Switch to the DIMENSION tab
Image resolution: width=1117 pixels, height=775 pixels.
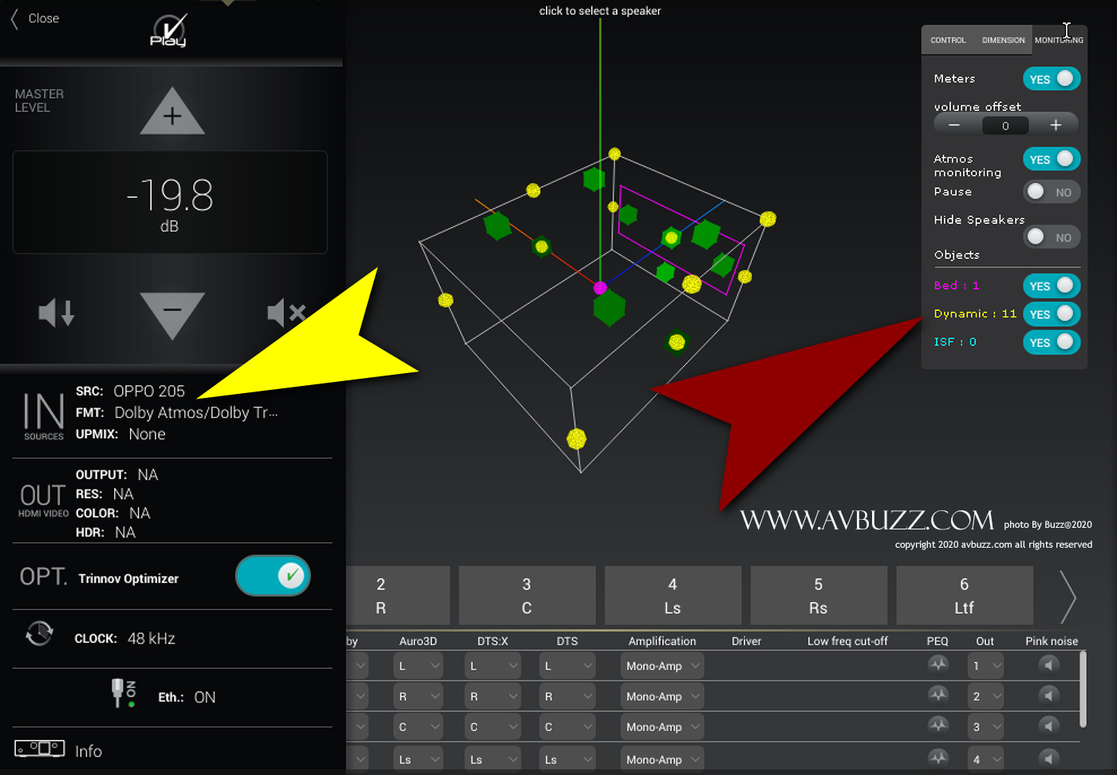point(1003,40)
